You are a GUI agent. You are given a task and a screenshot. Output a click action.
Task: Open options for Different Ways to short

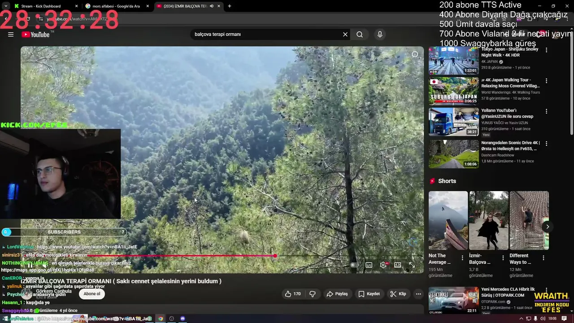click(543, 258)
